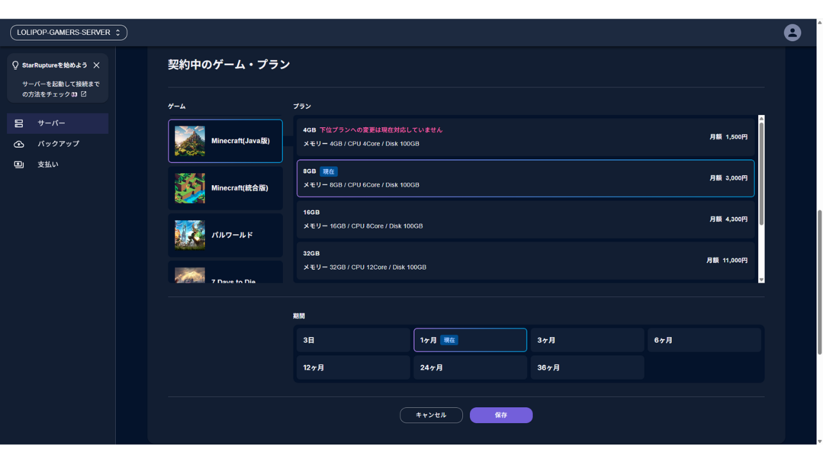Viewport: 823px width, 463px height.
Task: Click パルワールド thumbnail image
Action: pos(190,235)
